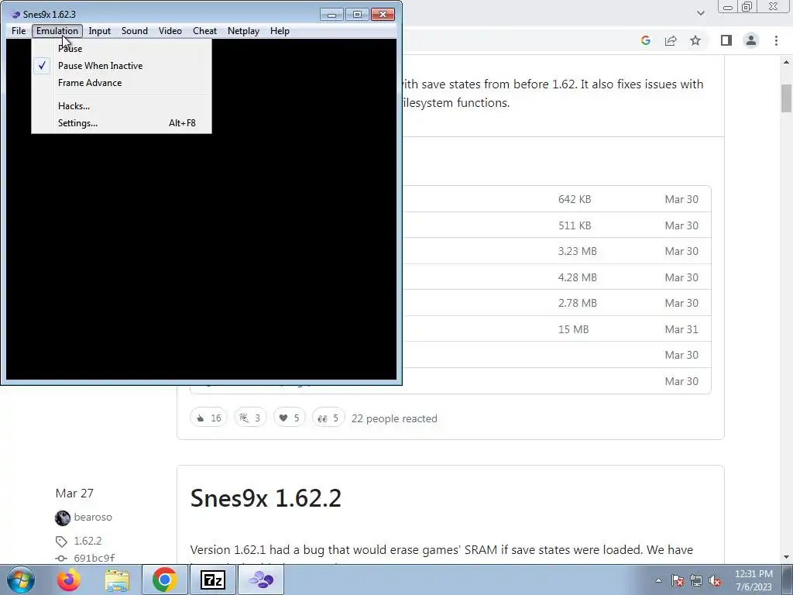
Task: Expand Chrome tab search chevron
Action: [700, 13]
